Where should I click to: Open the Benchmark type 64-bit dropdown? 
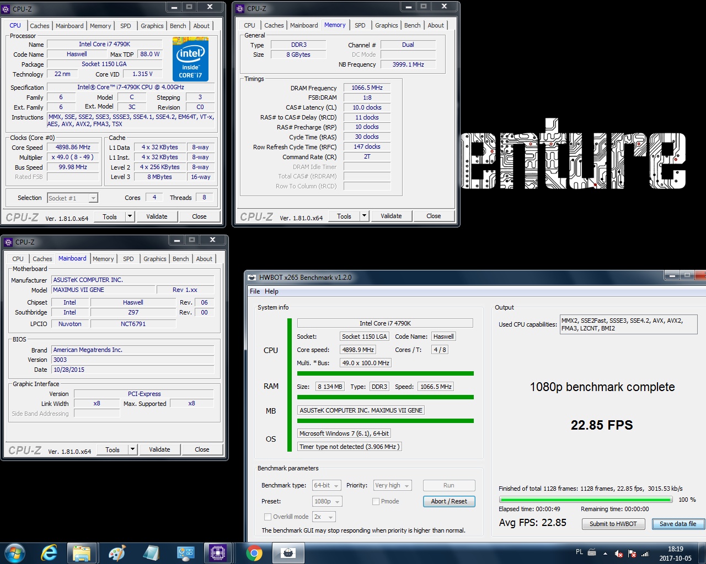(x=326, y=485)
